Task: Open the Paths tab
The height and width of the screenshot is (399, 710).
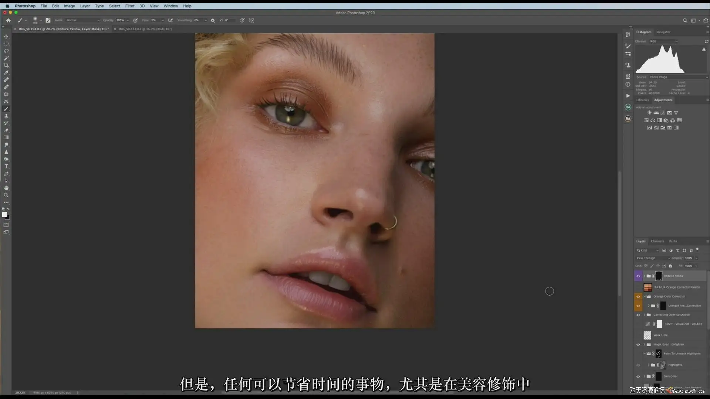Action: pos(673,241)
